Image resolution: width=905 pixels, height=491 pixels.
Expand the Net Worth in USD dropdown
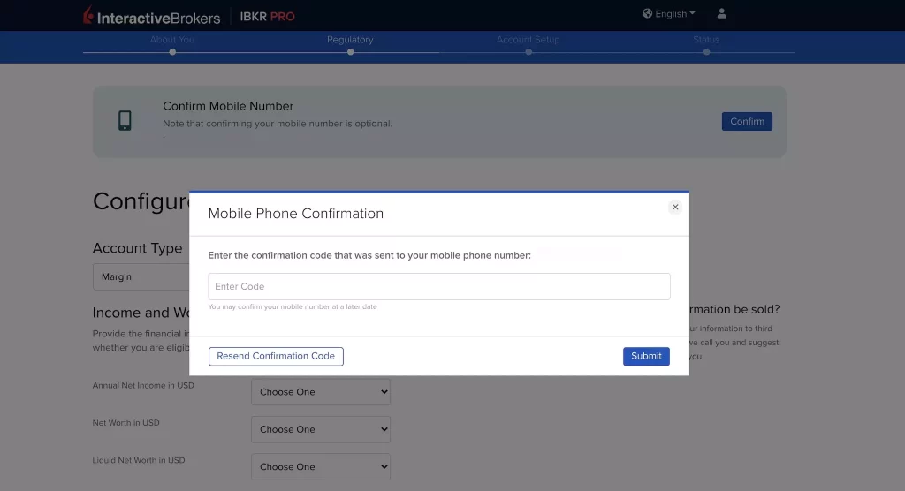(x=320, y=429)
